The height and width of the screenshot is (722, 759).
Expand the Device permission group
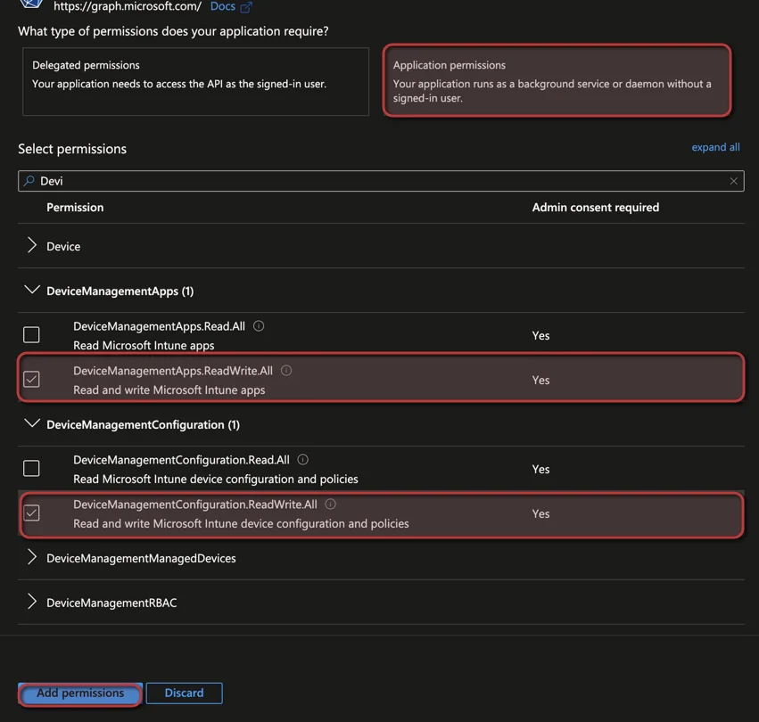point(32,245)
